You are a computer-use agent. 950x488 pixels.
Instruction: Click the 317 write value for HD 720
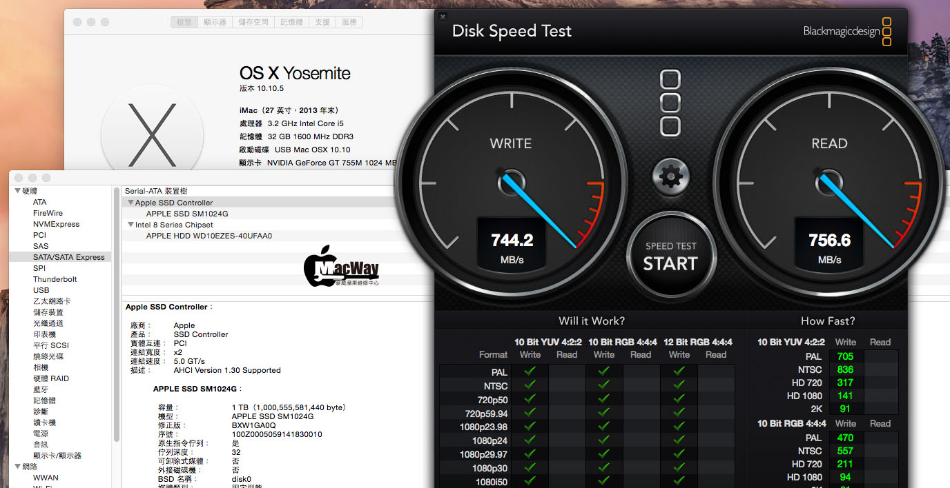[845, 383]
